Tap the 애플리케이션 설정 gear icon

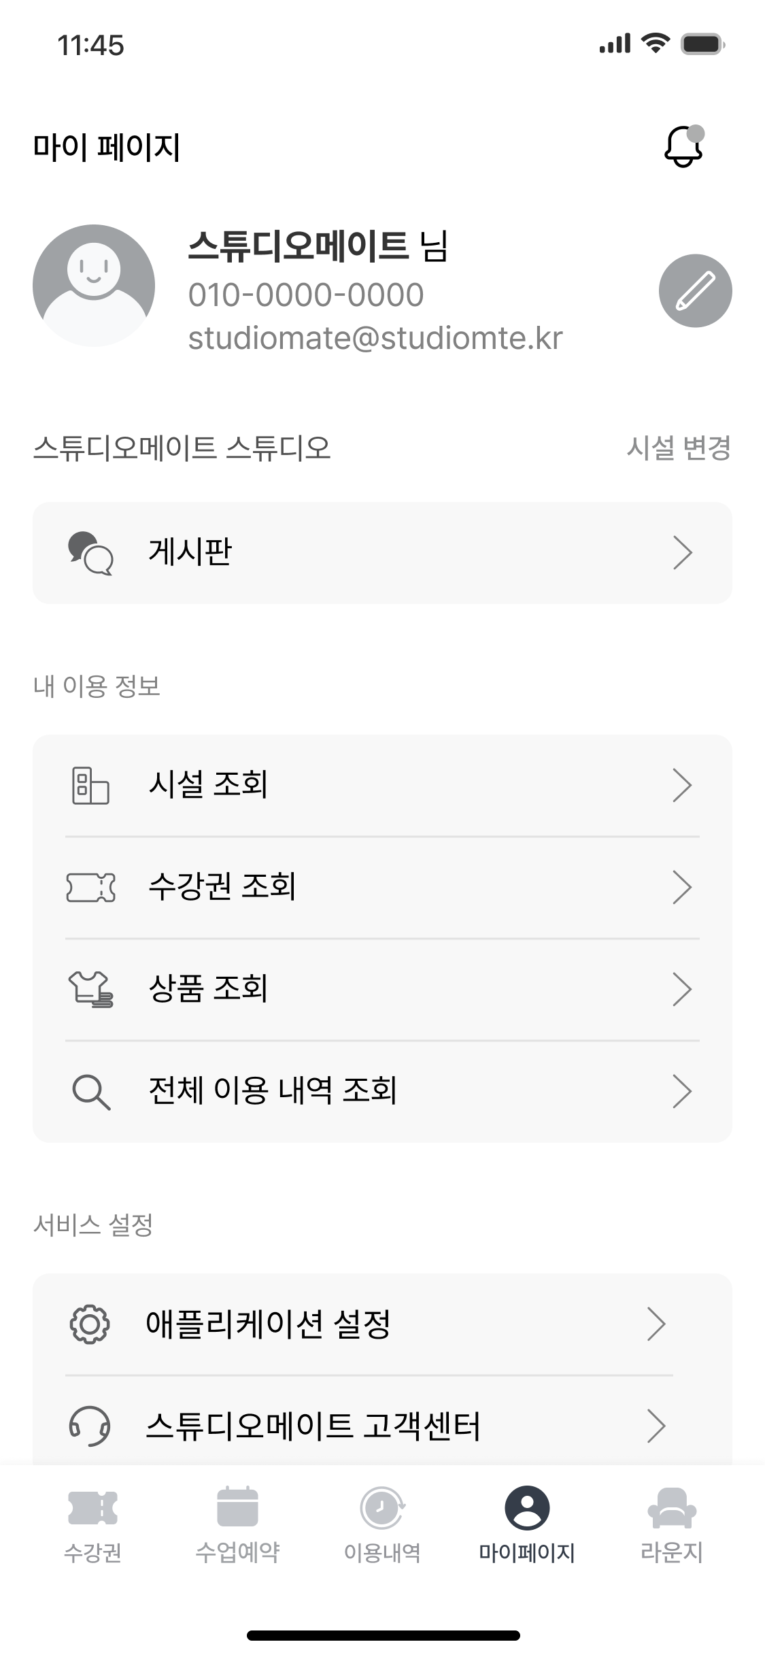[90, 1324]
